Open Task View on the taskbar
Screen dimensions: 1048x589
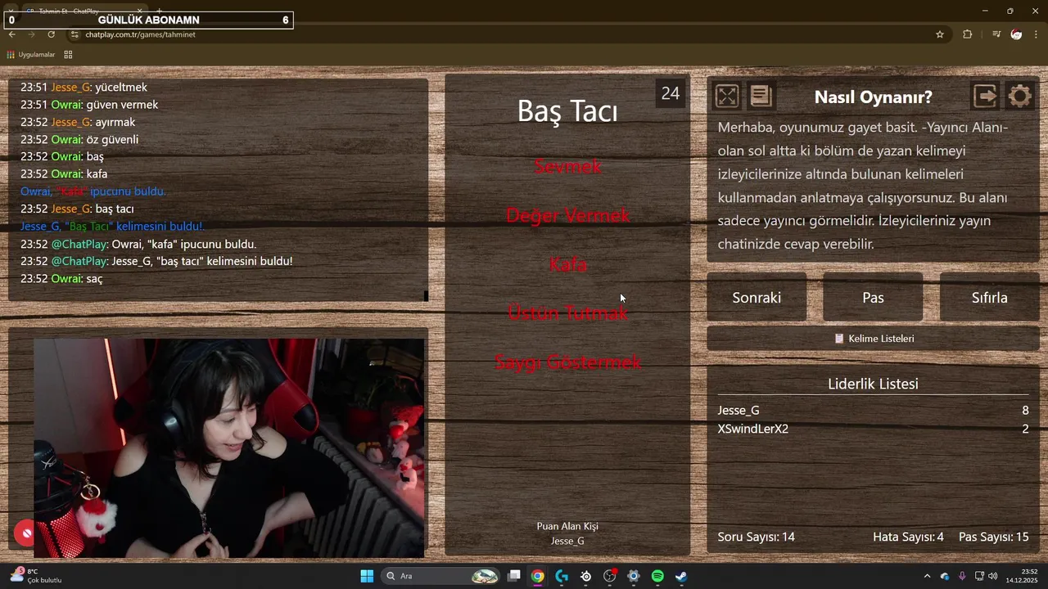[514, 576]
